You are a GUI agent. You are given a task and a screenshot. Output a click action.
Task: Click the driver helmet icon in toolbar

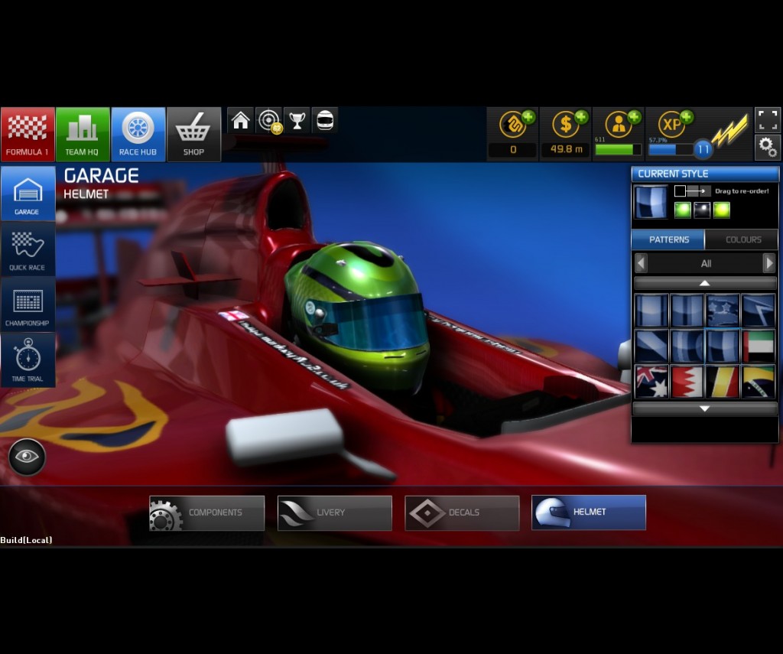tap(325, 121)
